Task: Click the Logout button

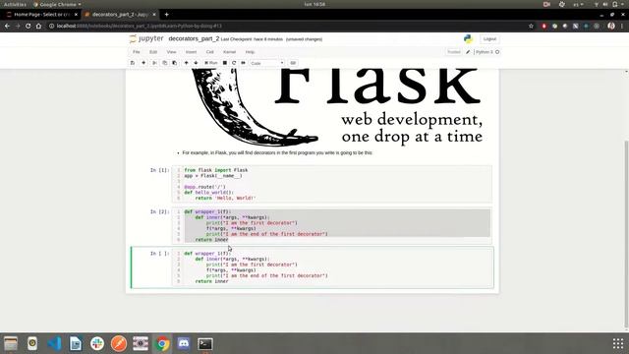Action: pos(489,39)
